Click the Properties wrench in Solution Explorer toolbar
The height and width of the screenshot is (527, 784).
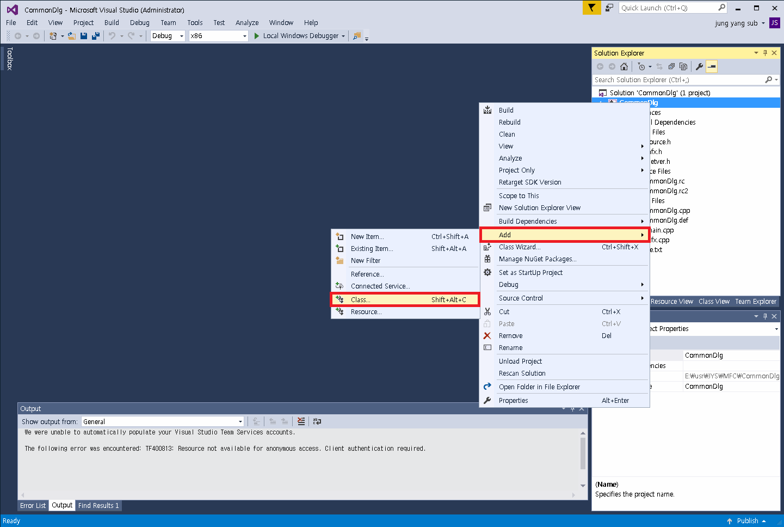pos(700,66)
